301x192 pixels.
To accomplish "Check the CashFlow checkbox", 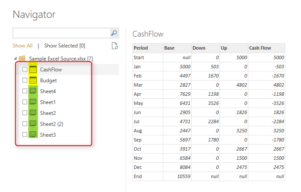I will 25,69.
